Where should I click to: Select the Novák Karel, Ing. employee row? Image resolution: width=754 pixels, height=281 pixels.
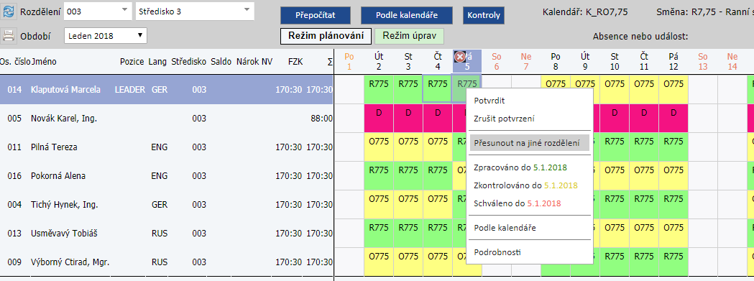pos(166,119)
